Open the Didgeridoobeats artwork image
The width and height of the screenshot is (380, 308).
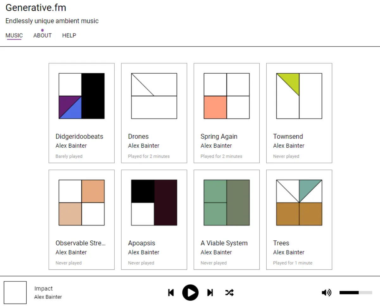point(81,96)
